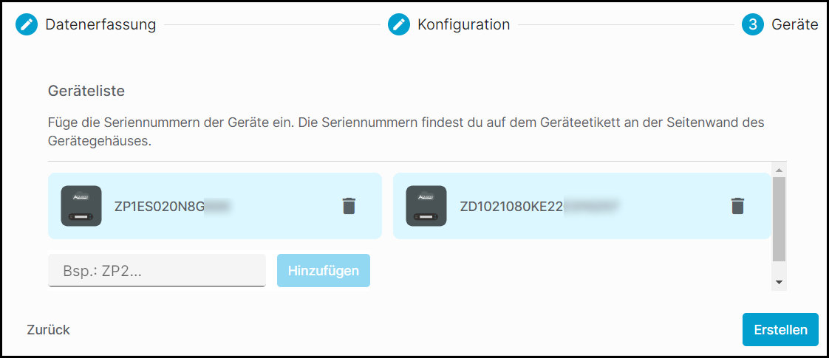Click the Geräteliste heading
The width and height of the screenshot is (829, 358).
86,91
